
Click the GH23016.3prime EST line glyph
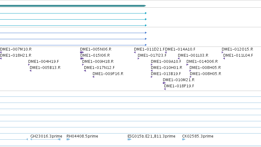pos(45,139)
